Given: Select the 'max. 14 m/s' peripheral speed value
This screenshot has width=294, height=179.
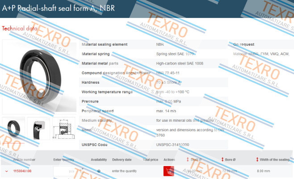Looking at the screenshot, I should point(166,111).
